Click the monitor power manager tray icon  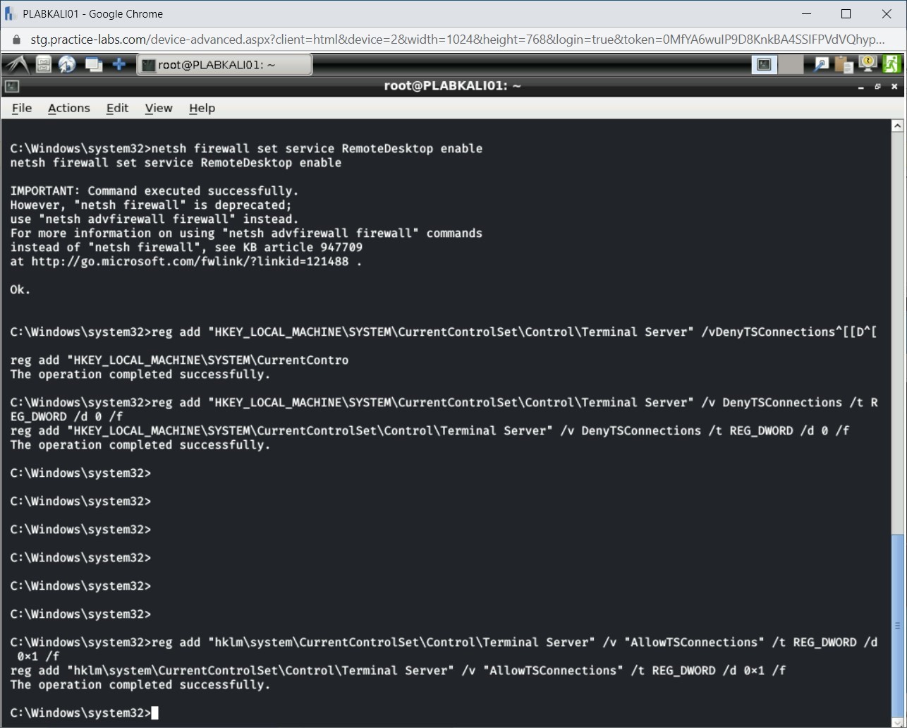point(868,65)
